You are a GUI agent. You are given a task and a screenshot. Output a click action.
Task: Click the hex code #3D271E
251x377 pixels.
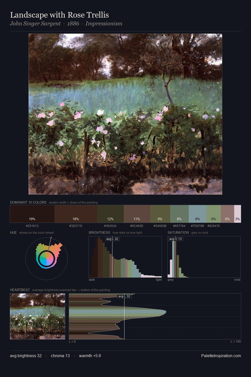[x=76, y=226]
